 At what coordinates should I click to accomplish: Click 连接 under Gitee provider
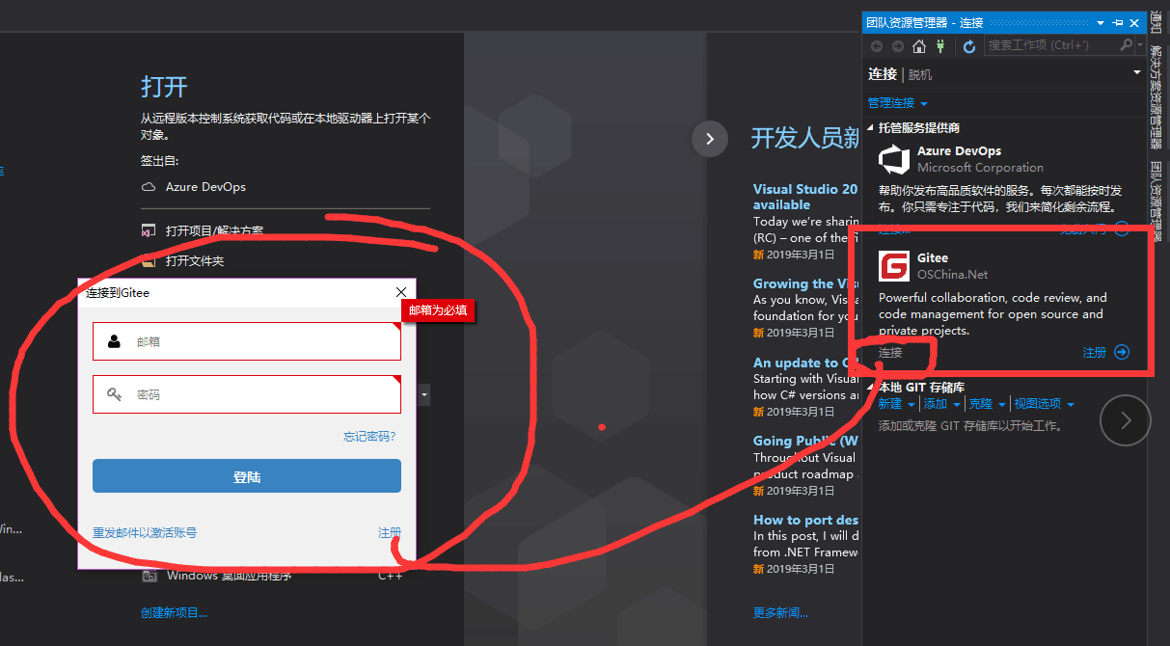click(890, 353)
